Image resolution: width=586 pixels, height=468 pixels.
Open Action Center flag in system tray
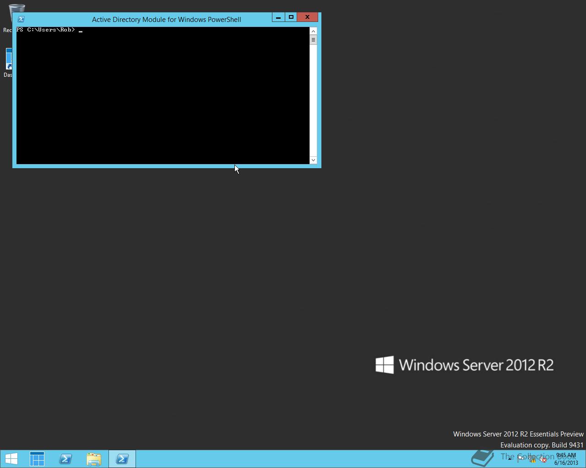point(521,459)
